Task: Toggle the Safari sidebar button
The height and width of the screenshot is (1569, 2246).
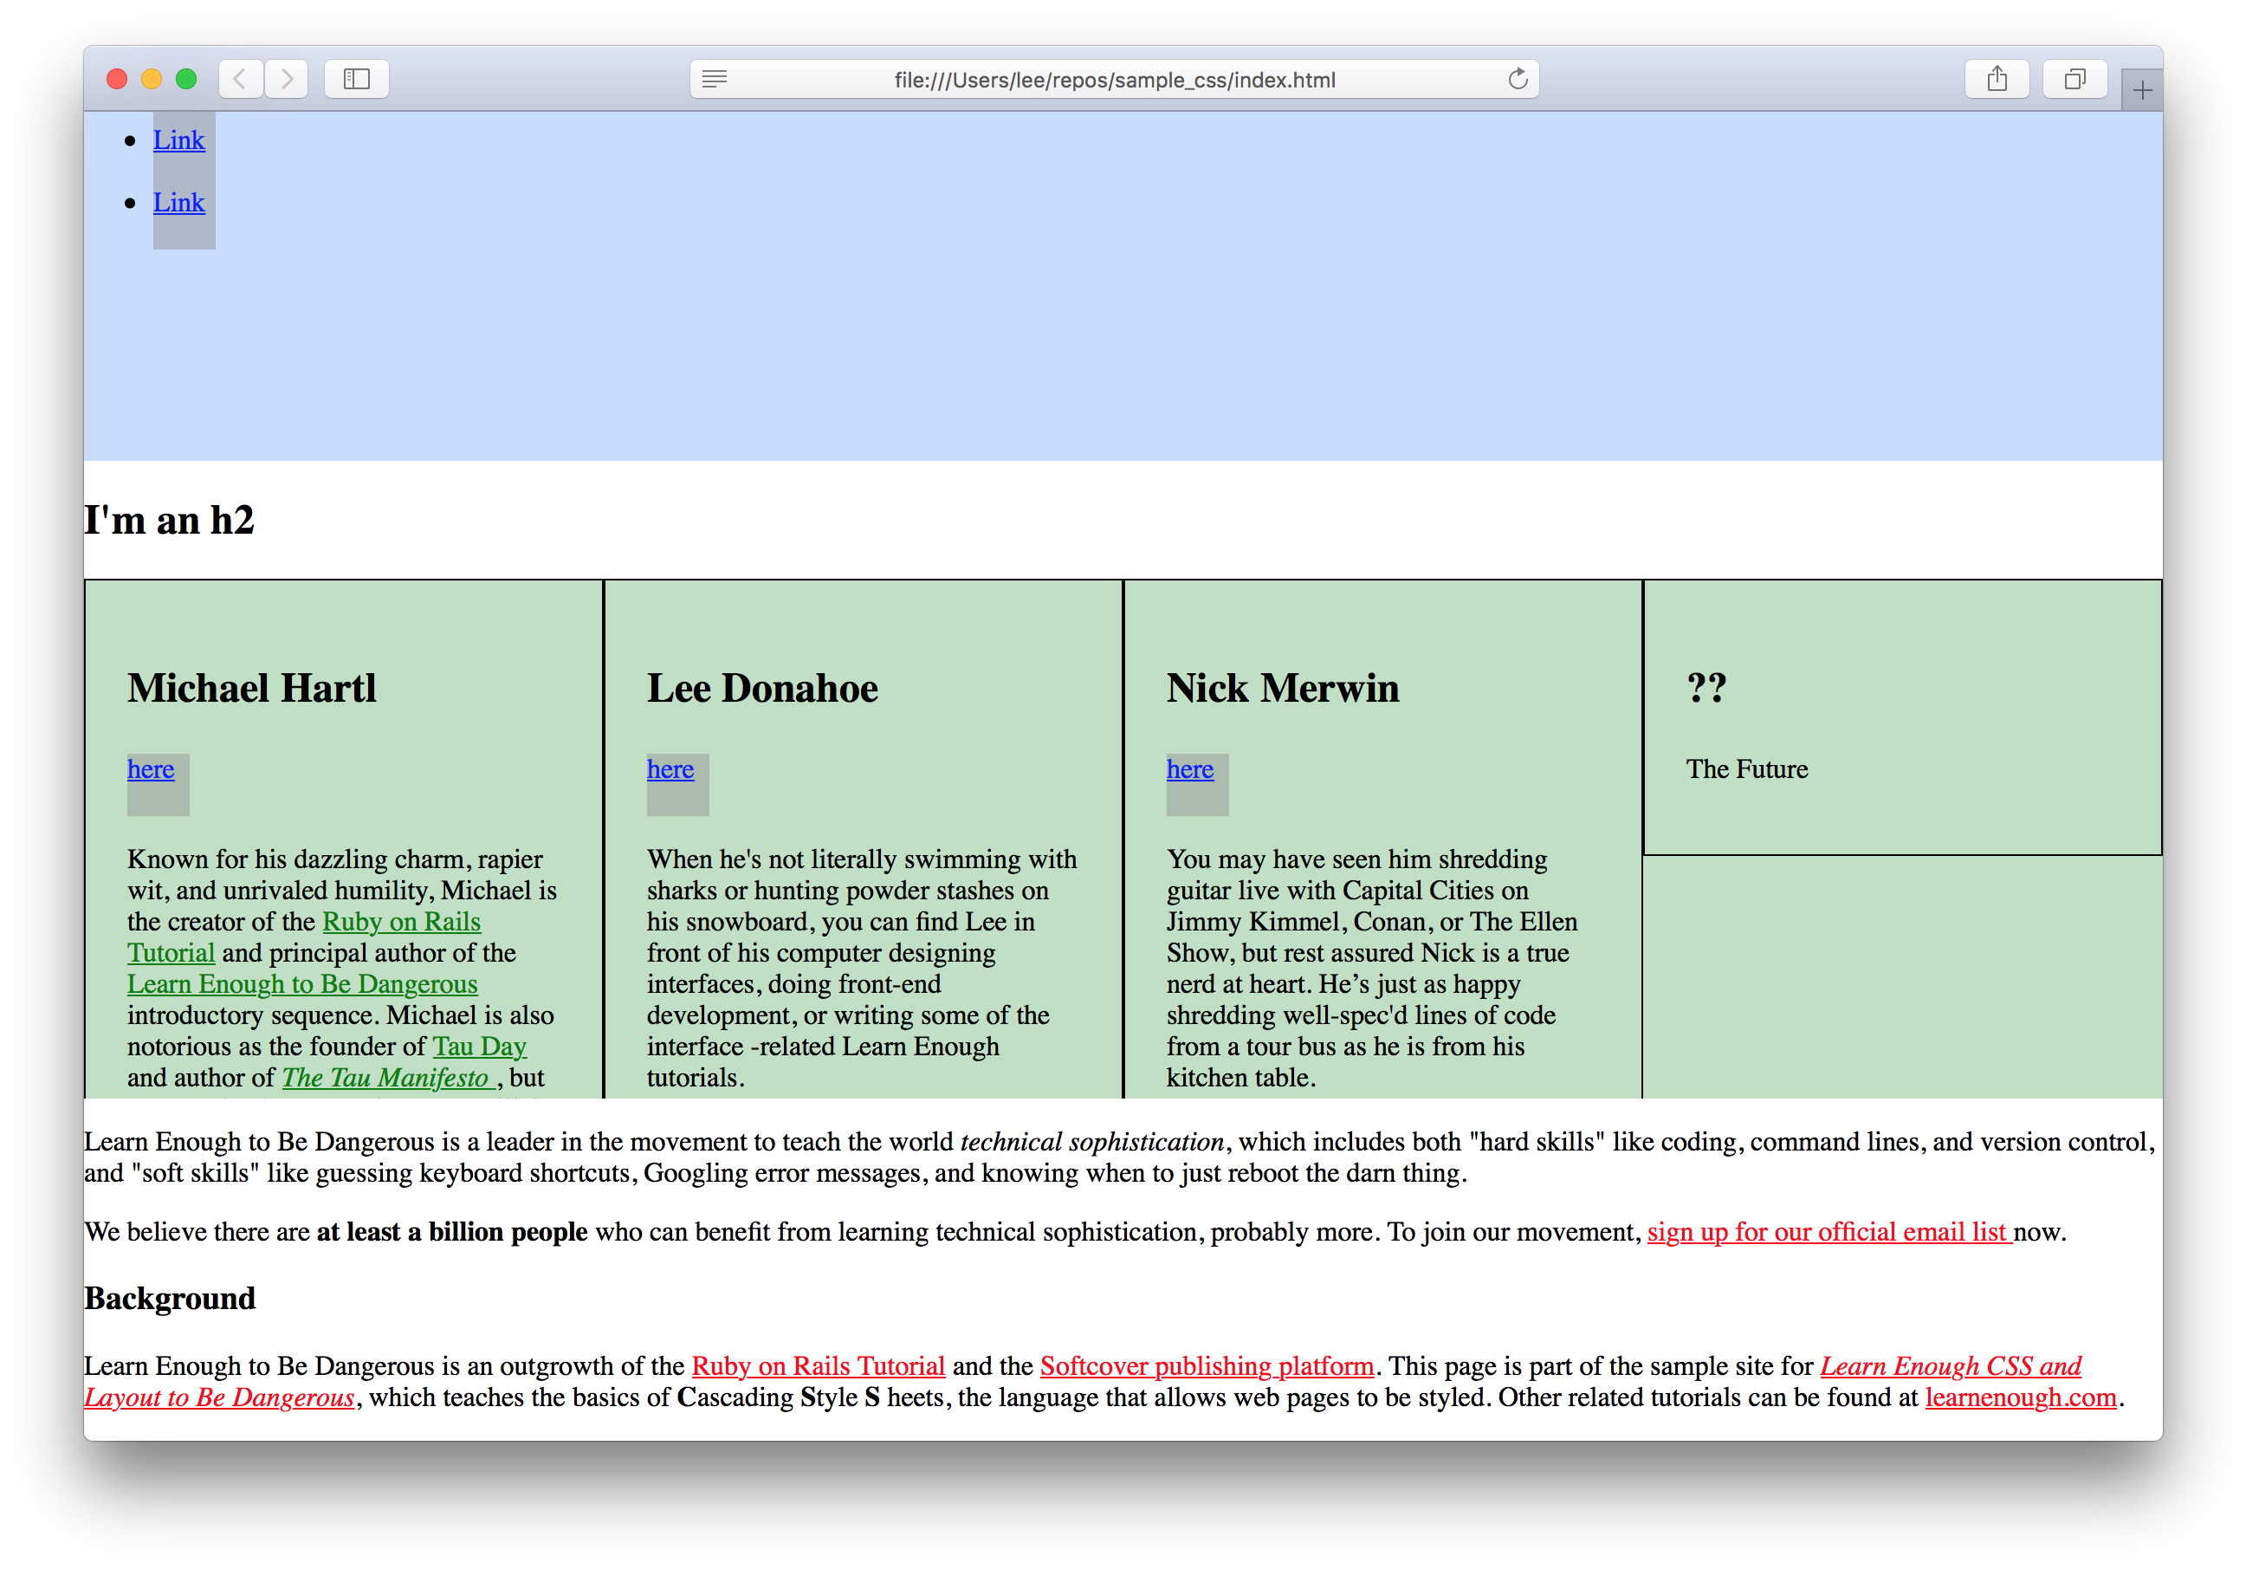Action: [x=356, y=79]
